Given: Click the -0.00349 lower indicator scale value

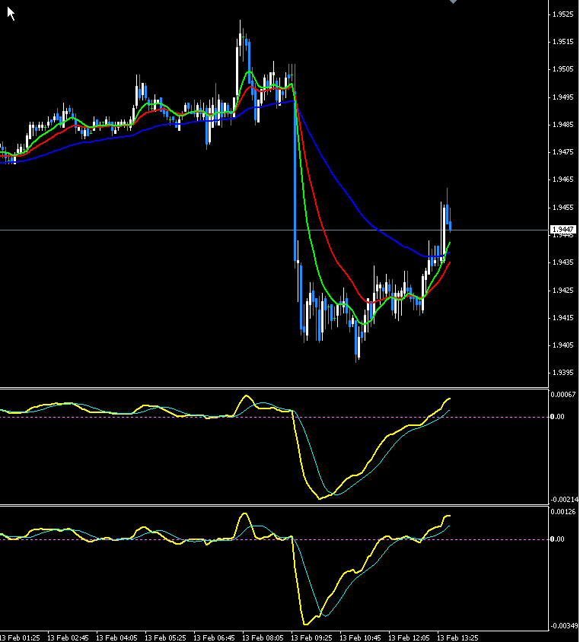Looking at the screenshot, I should (563, 625).
